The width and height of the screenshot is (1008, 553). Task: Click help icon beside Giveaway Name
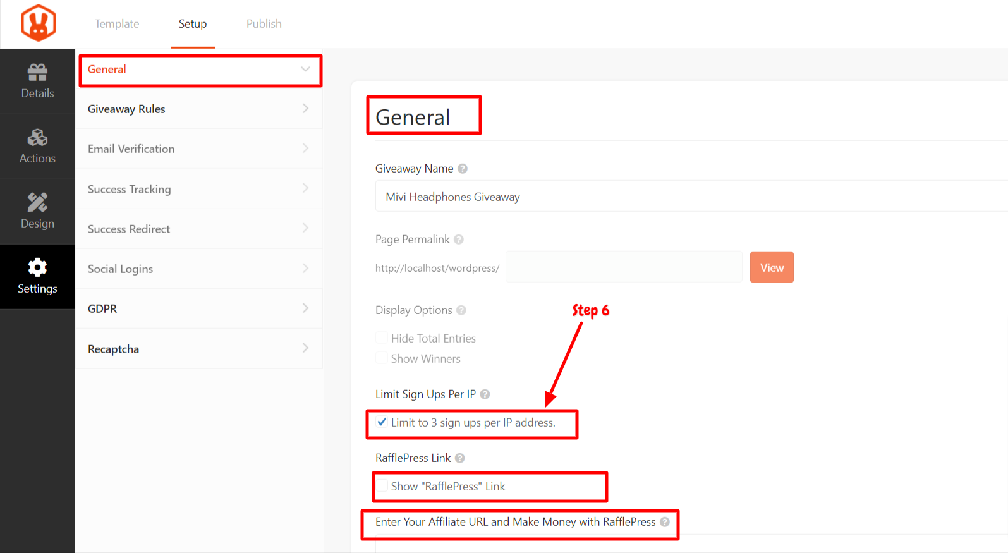click(463, 169)
